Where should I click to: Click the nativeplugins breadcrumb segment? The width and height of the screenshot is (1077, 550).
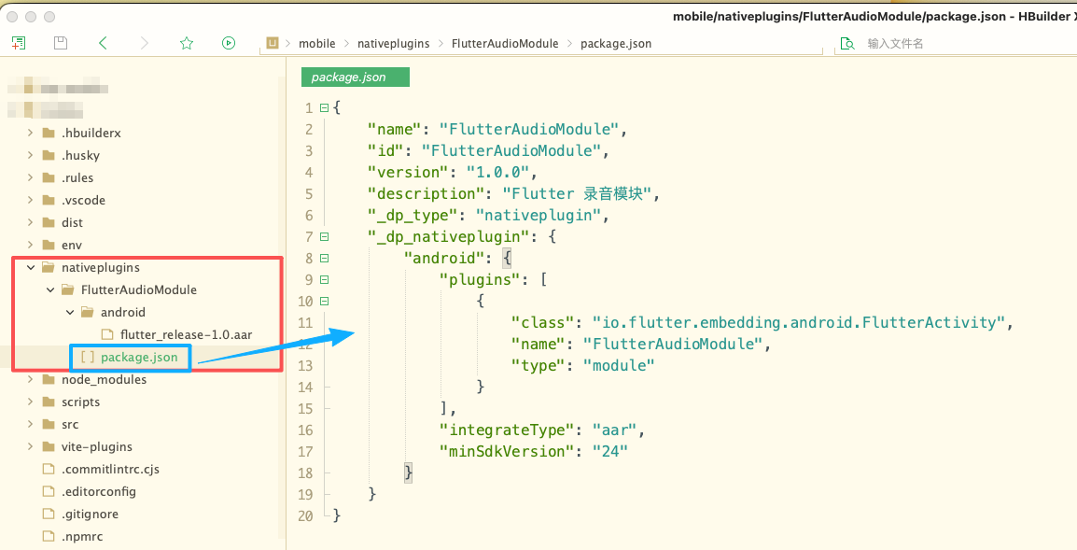[393, 44]
